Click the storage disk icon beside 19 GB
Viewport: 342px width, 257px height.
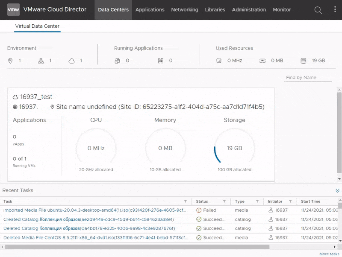point(304,61)
